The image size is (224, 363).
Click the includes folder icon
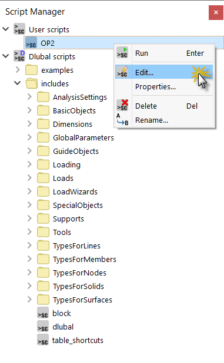[31, 83]
